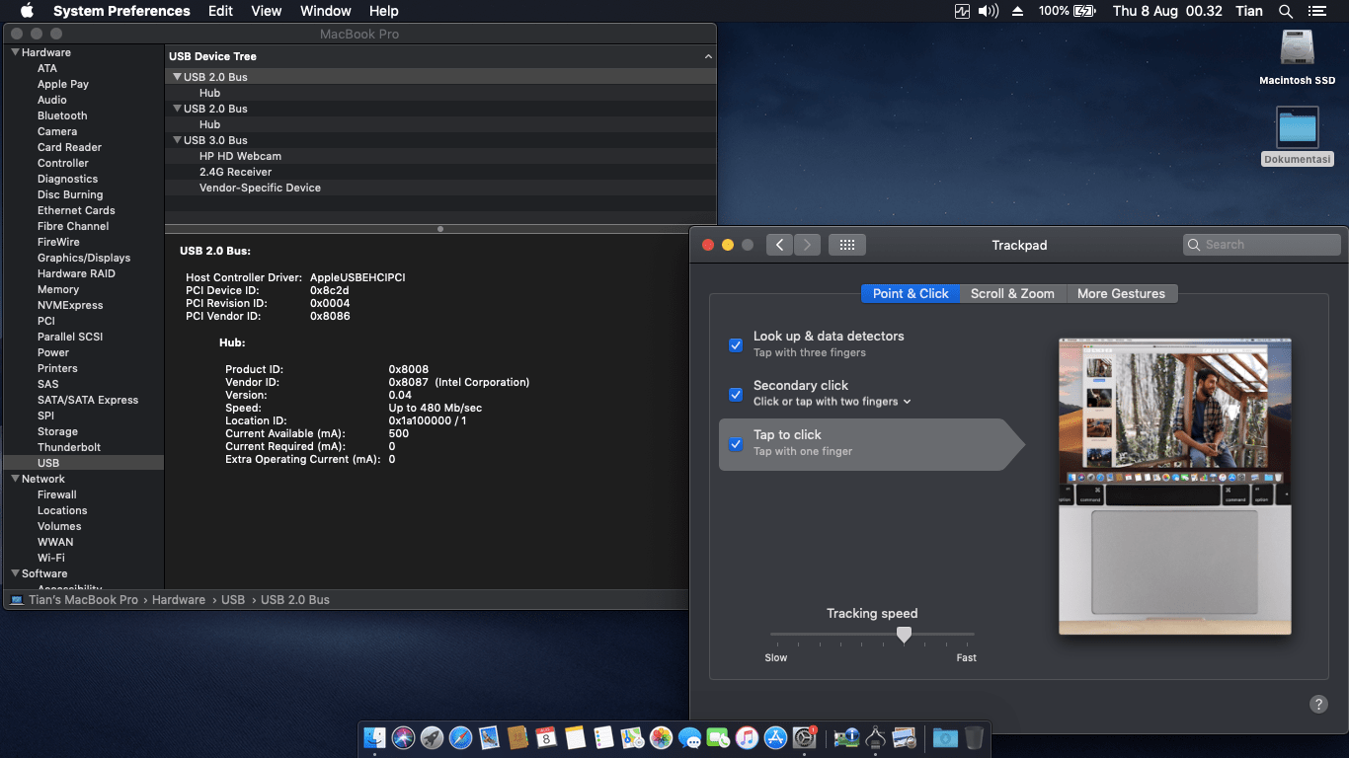Click the activity monitor graph menu bar icon

[x=963, y=11]
